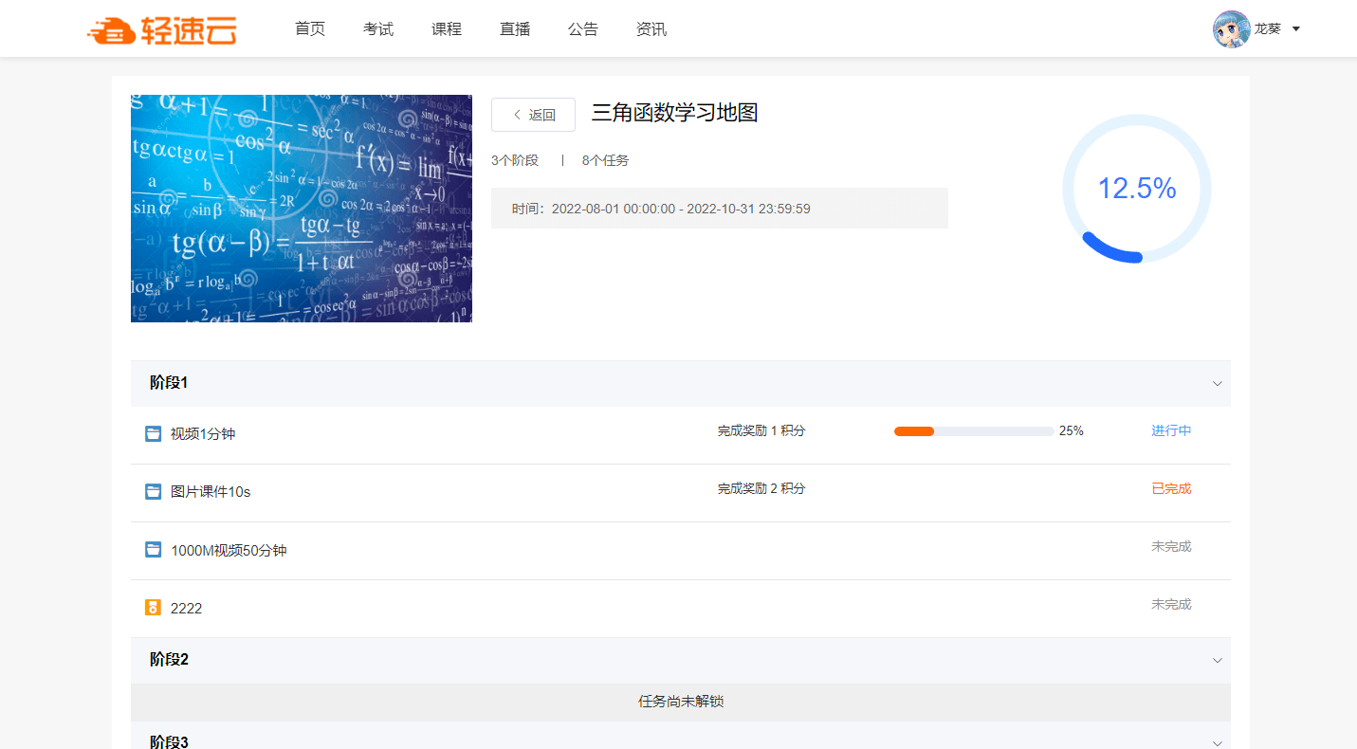This screenshot has width=1357, height=749.
Task: Click the 阶段2 header label
Action: [169, 660]
